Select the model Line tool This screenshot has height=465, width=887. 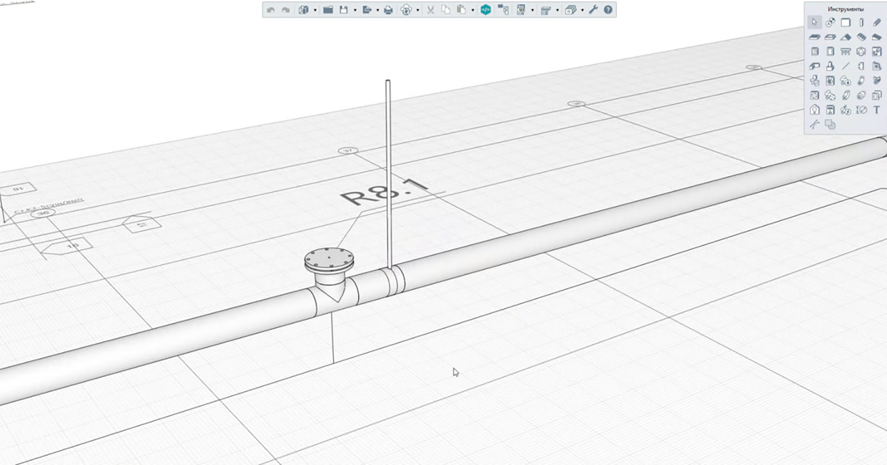(x=845, y=66)
